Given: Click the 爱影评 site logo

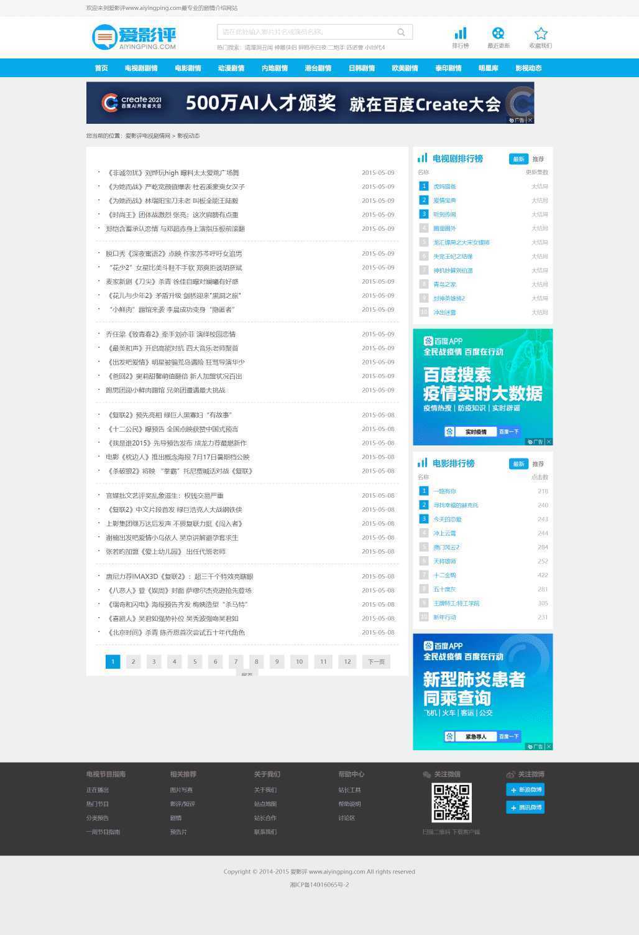Looking at the screenshot, I should click(x=134, y=37).
